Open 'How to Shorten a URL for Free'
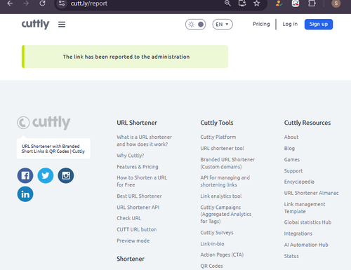 click(x=142, y=181)
